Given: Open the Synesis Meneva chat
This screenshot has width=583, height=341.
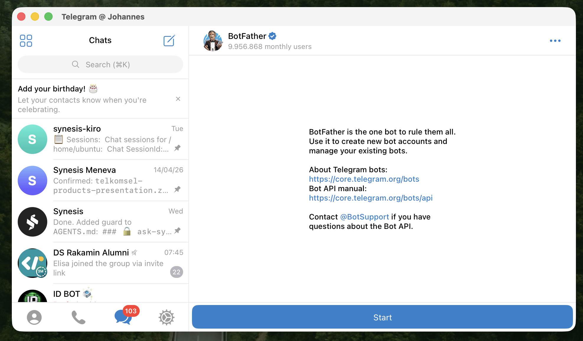Looking at the screenshot, I should click(100, 180).
